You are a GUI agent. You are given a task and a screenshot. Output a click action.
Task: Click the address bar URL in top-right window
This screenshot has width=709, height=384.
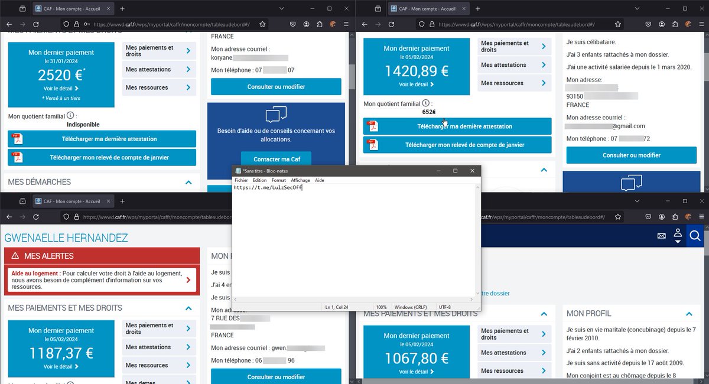(516, 24)
